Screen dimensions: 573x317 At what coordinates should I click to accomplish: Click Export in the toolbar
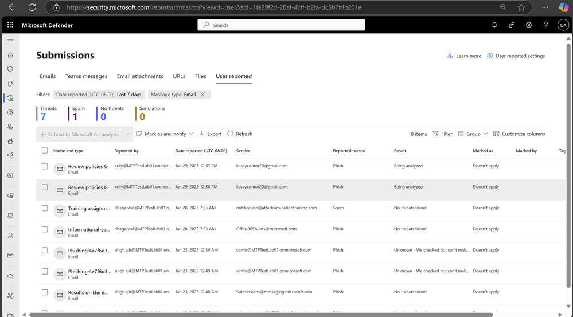(x=210, y=134)
